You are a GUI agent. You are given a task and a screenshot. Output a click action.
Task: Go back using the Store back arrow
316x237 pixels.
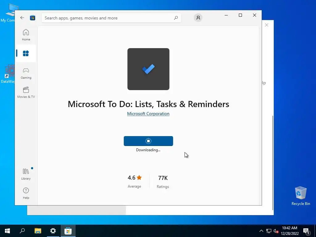pos(22,18)
